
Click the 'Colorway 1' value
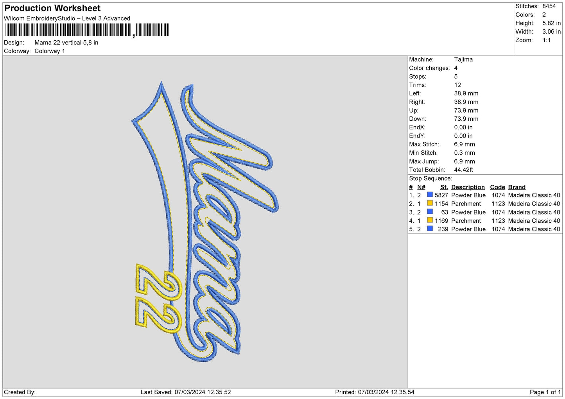[x=50, y=51]
